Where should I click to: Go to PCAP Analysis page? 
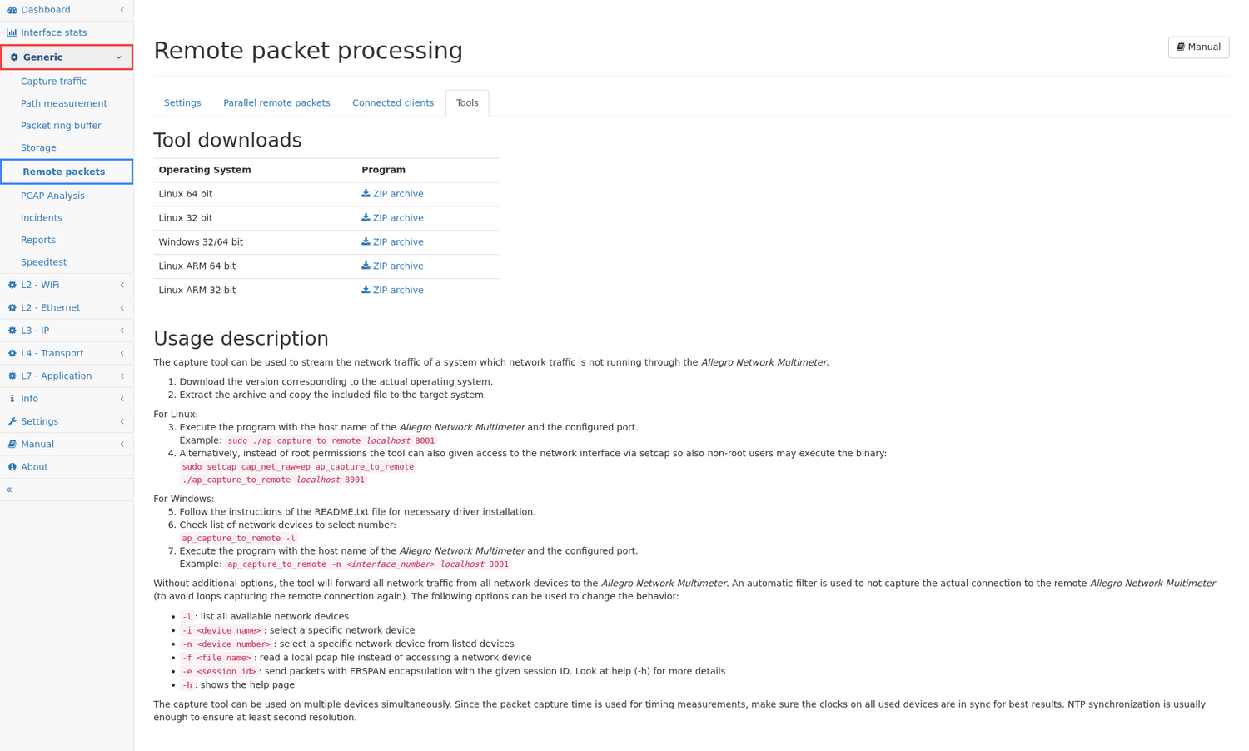[52, 196]
